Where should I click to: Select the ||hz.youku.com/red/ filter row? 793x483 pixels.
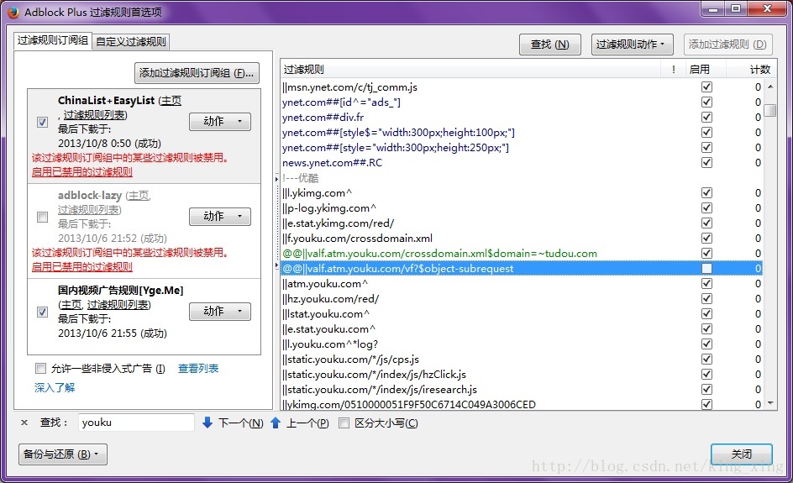point(521,298)
